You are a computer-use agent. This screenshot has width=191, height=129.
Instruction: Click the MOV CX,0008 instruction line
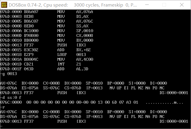pyautogui.click(x=47, y=35)
